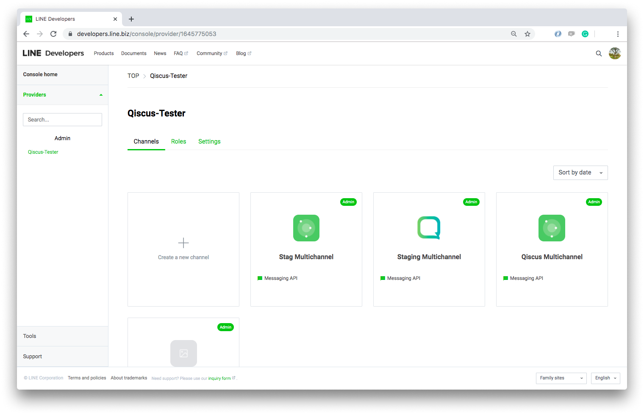Select Qiscus-Tester in the sidebar
This screenshot has width=644, height=415.
pyautogui.click(x=43, y=152)
